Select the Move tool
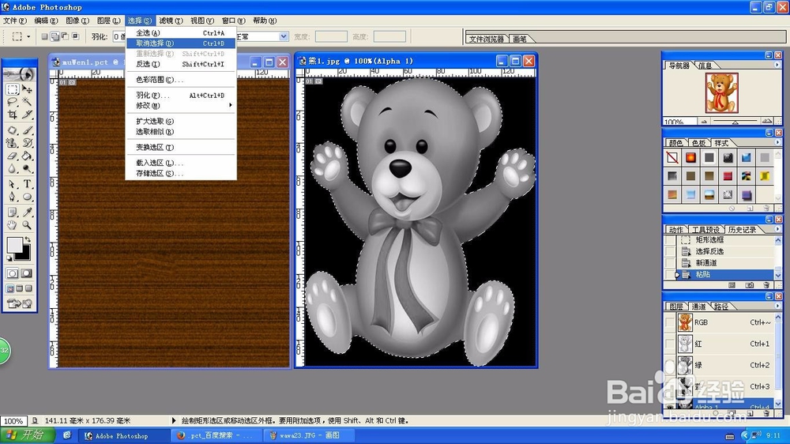790x444 pixels. 27,90
